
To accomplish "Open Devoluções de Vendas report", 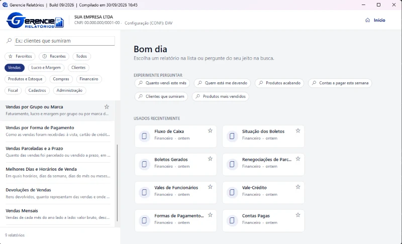I will [58, 193].
